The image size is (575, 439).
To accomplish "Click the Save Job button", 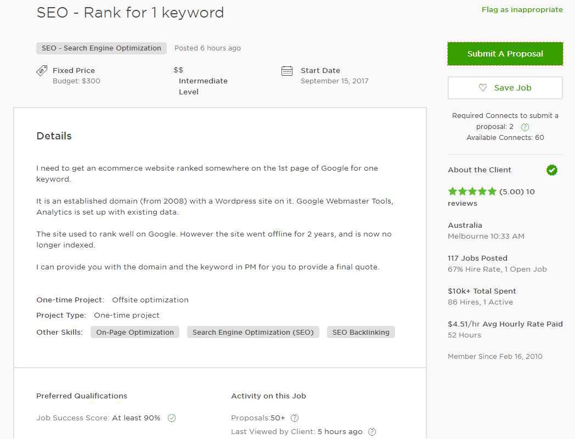I will coord(505,88).
